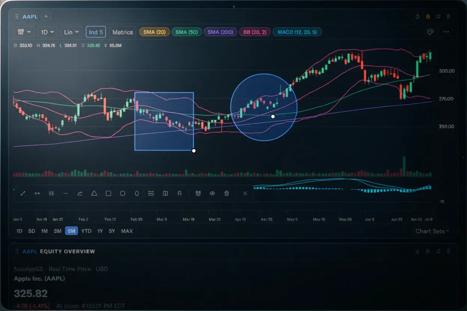This screenshot has height=311, width=467.
Task: Grab the Equity Overview panel drag handle
Action: click(x=17, y=251)
